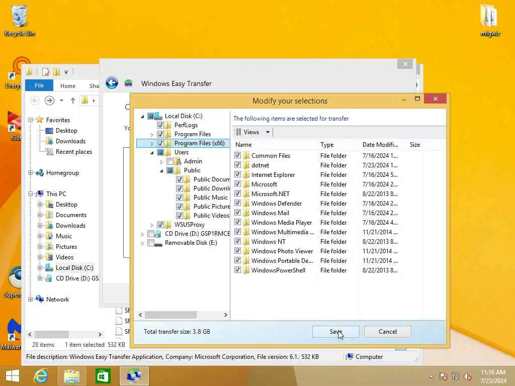Click the Action Center flag tray icon
Image resolution: width=515 pixels, height=386 pixels.
click(x=444, y=376)
